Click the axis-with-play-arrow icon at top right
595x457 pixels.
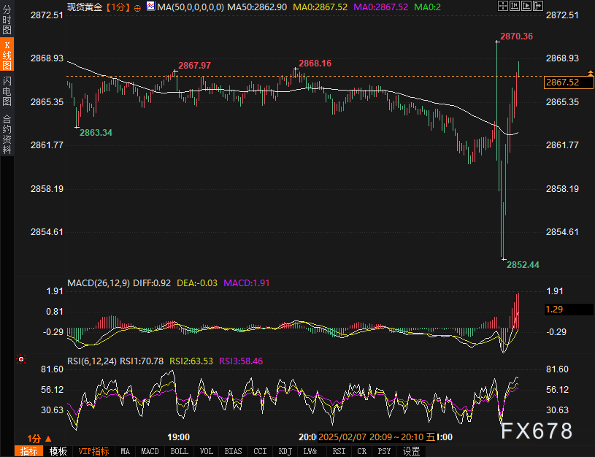click(x=526, y=6)
